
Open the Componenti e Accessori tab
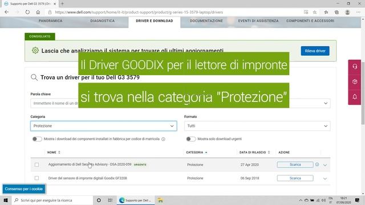point(310,20)
